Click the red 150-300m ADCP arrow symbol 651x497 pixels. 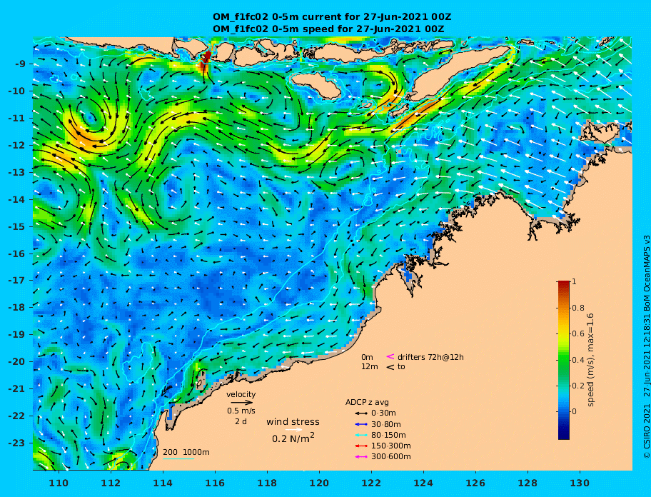361,446
